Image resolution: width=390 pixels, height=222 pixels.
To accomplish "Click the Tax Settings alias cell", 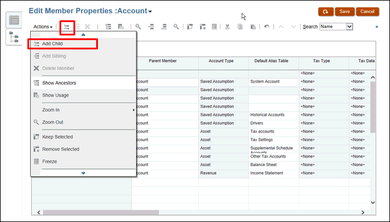I will [x=273, y=140].
